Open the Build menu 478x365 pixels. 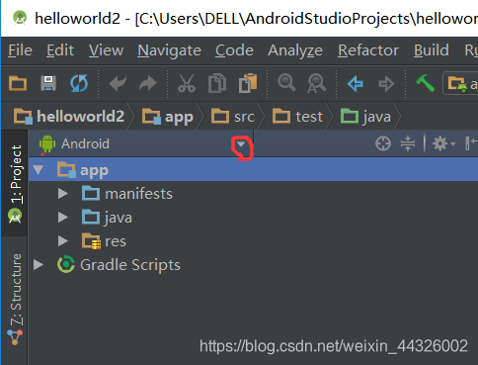[x=432, y=50]
